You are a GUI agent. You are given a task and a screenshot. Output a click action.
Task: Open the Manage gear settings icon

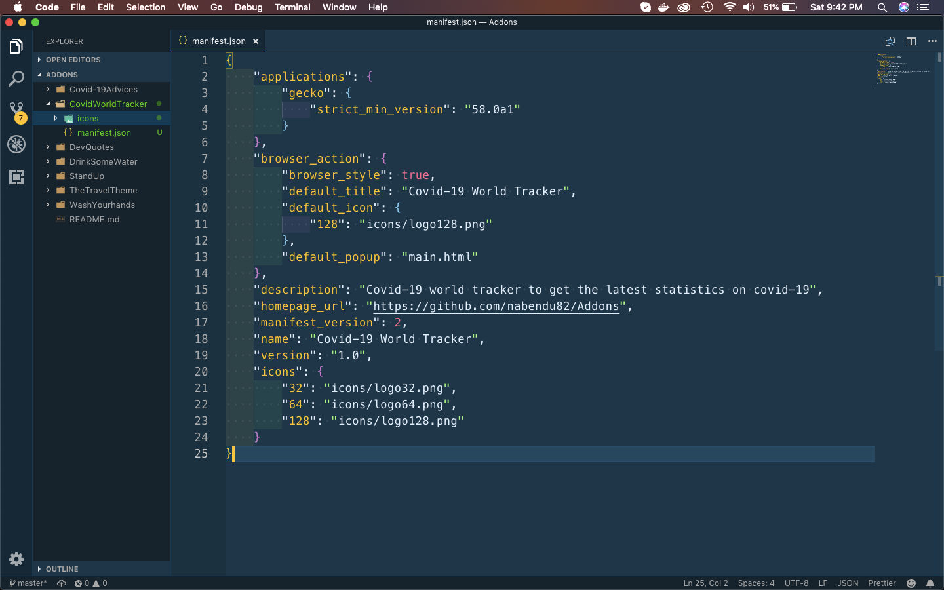[x=16, y=559]
